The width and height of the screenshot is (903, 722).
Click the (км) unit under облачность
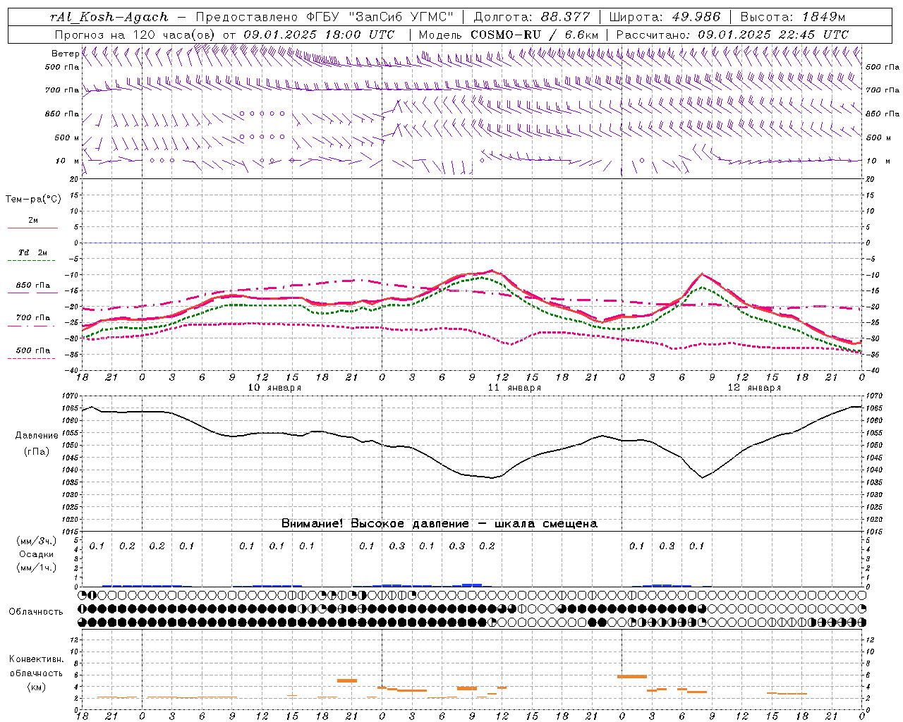(x=37, y=687)
